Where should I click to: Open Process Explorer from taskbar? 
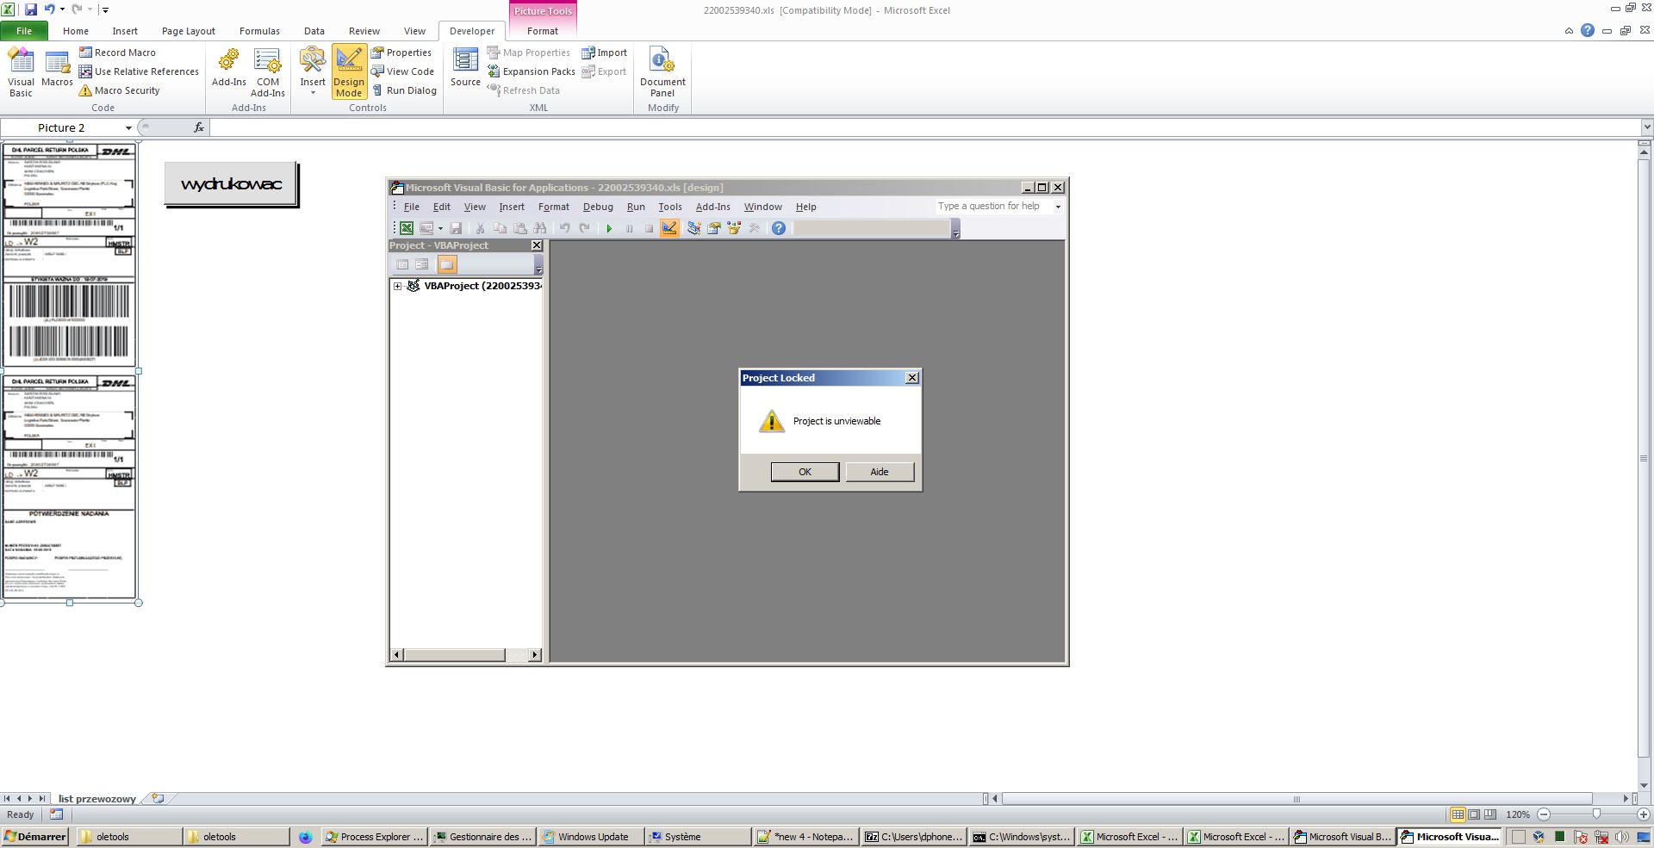(x=375, y=837)
